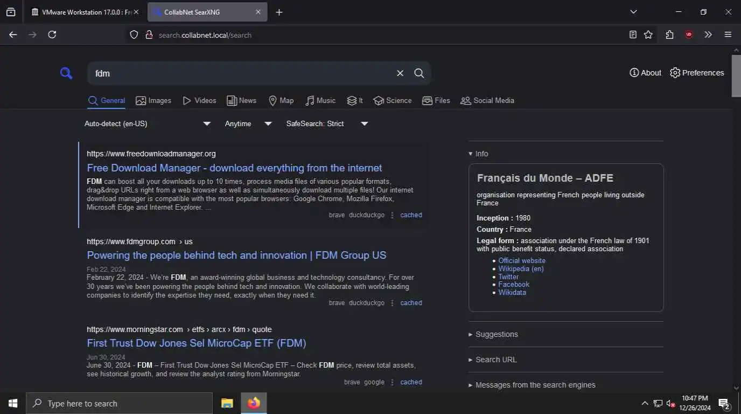Go back with browser back arrow
The image size is (741, 414).
pos(13,34)
